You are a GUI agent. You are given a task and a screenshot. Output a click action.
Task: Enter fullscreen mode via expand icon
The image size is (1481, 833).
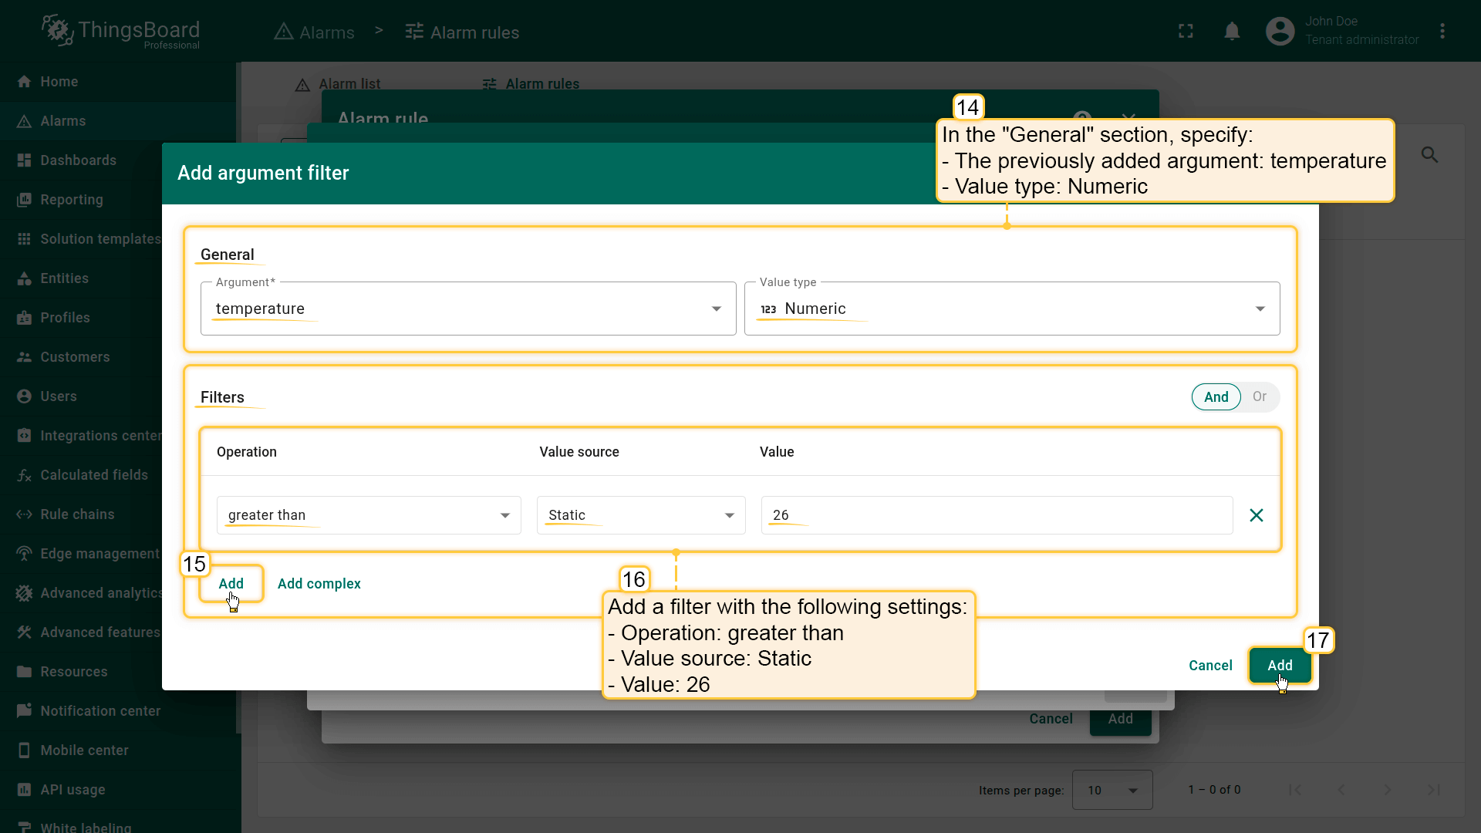click(1186, 32)
